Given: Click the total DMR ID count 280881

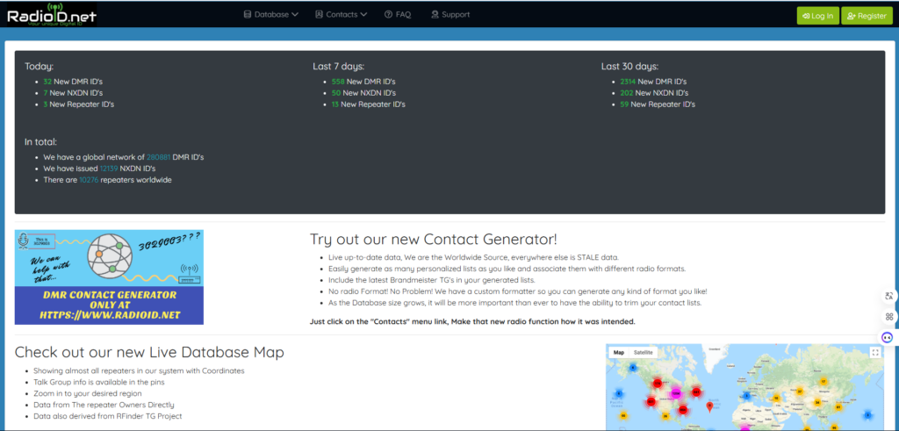Looking at the screenshot, I should pos(159,157).
